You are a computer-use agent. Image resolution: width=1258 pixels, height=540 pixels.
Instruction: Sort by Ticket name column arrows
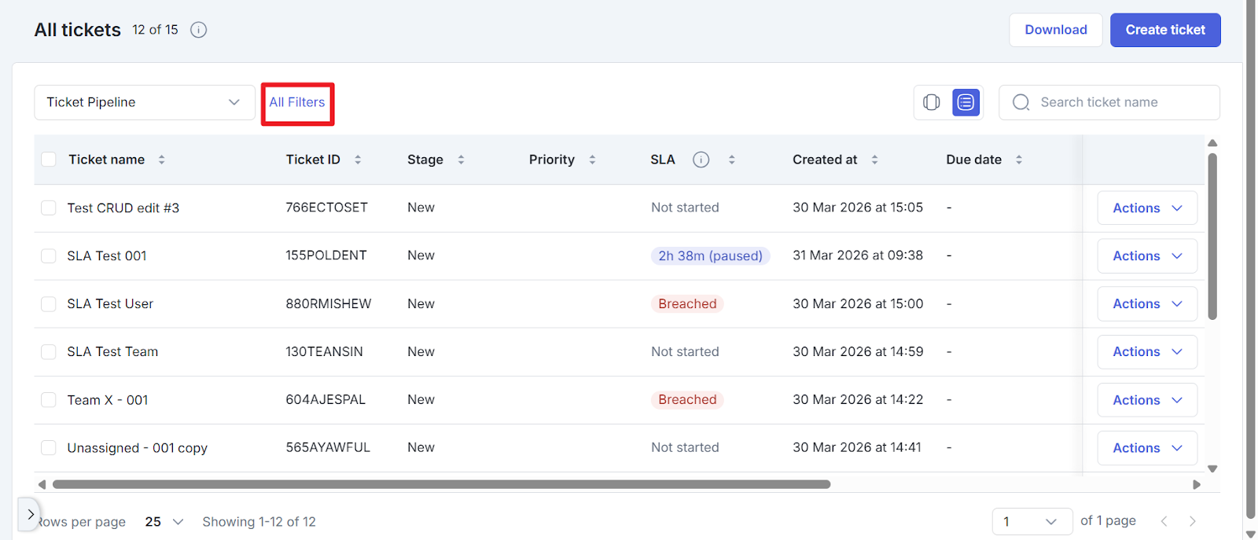pos(162,160)
